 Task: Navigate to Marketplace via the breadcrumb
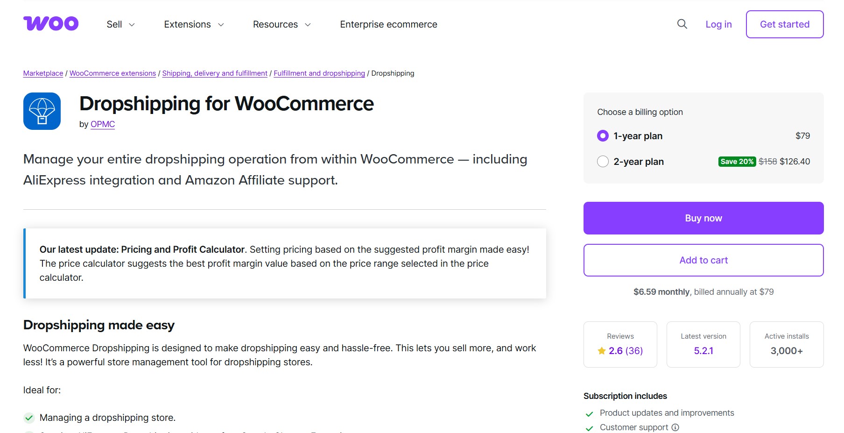[x=42, y=73]
